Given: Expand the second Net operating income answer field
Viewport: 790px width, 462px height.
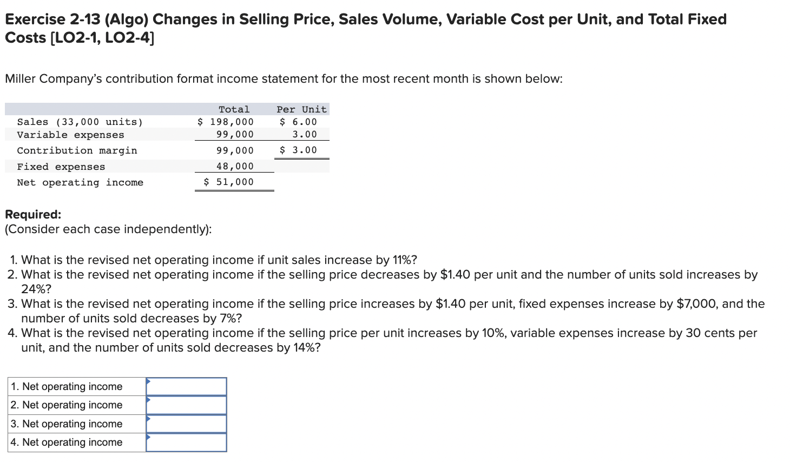Looking at the screenshot, I should point(187,404).
